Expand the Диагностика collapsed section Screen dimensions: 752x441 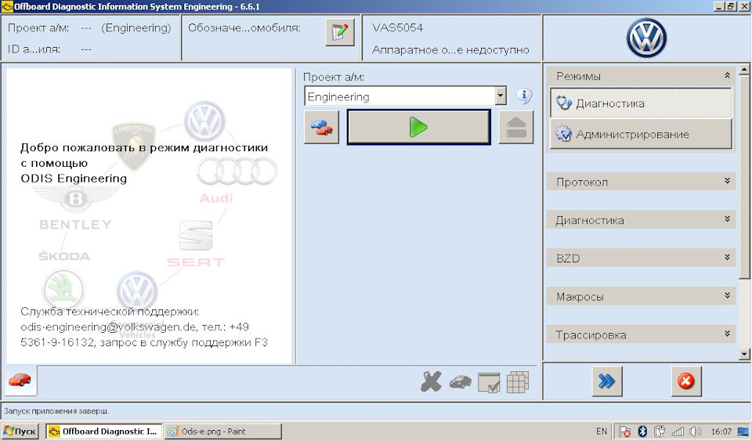click(x=641, y=220)
